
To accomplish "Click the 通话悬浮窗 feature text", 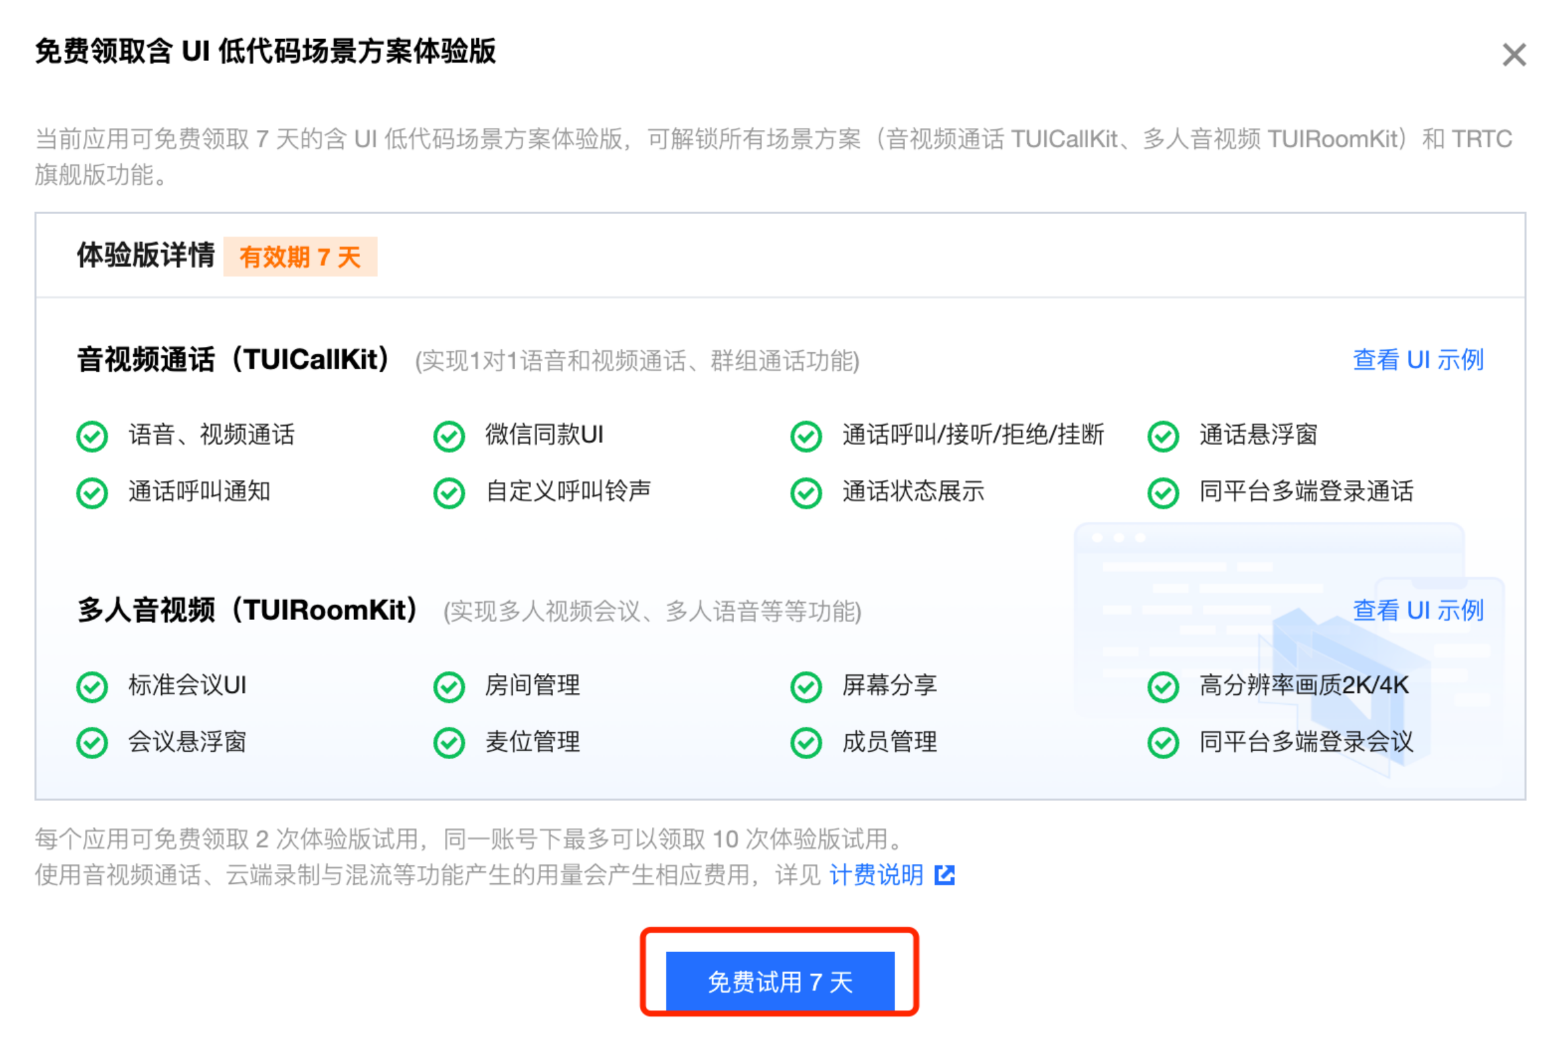I will click(1258, 435).
